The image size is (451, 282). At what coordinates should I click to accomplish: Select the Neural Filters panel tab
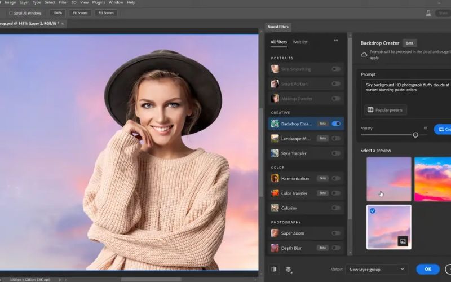tap(278, 27)
